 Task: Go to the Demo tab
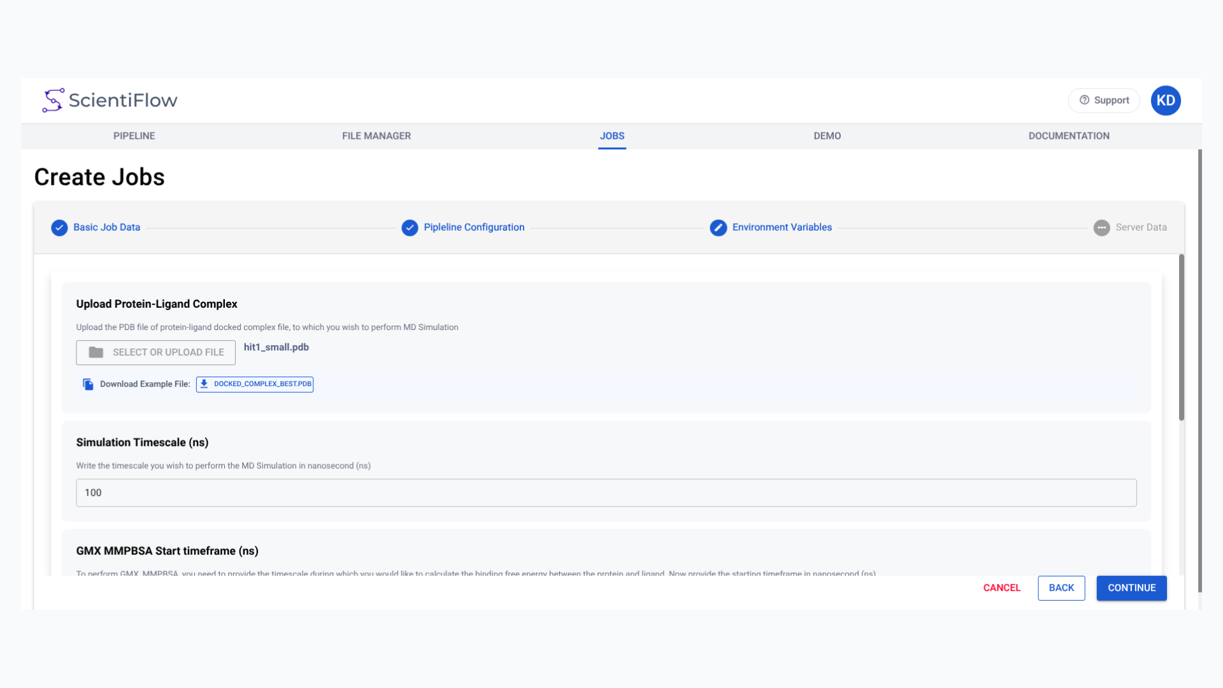827,136
